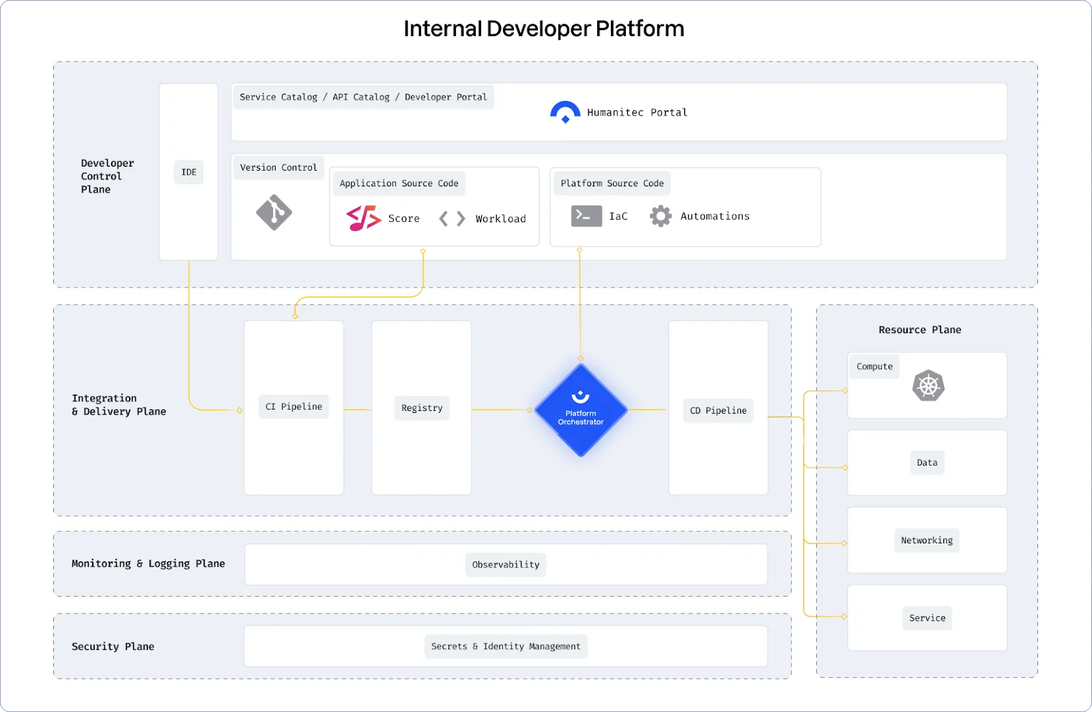Viewport: 1092px width, 712px height.
Task: Click the Kubernetes wheel icon in Compute
Action: [928, 386]
